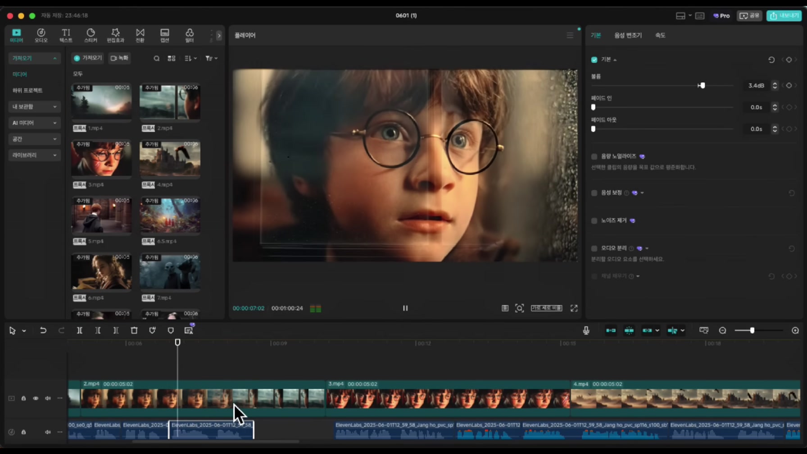This screenshot has height=454, width=807.
Task: Expand the 라이브러리 sidebar section
Action: (34, 155)
